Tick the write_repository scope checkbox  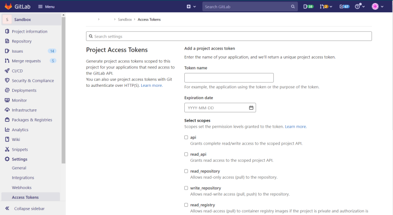coord(186,188)
